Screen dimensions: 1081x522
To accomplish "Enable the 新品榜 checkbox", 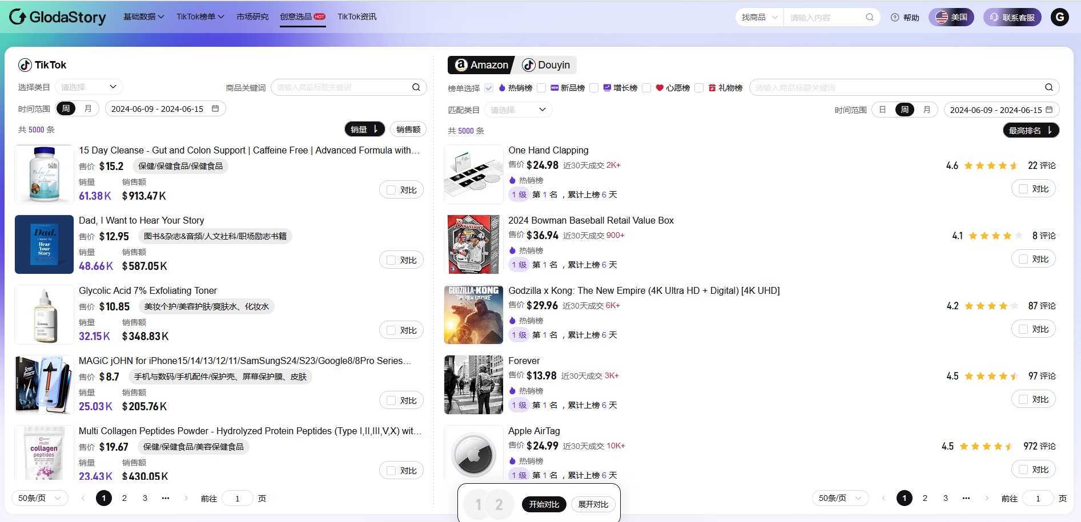I will (541, 88).
